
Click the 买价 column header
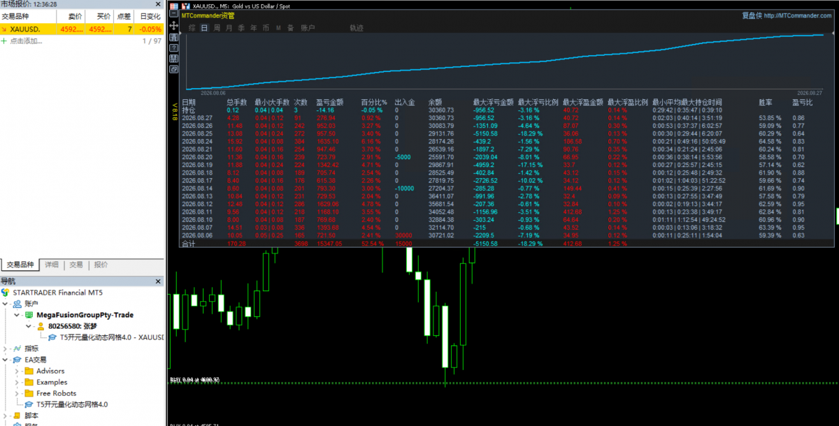tap(99, 17)
